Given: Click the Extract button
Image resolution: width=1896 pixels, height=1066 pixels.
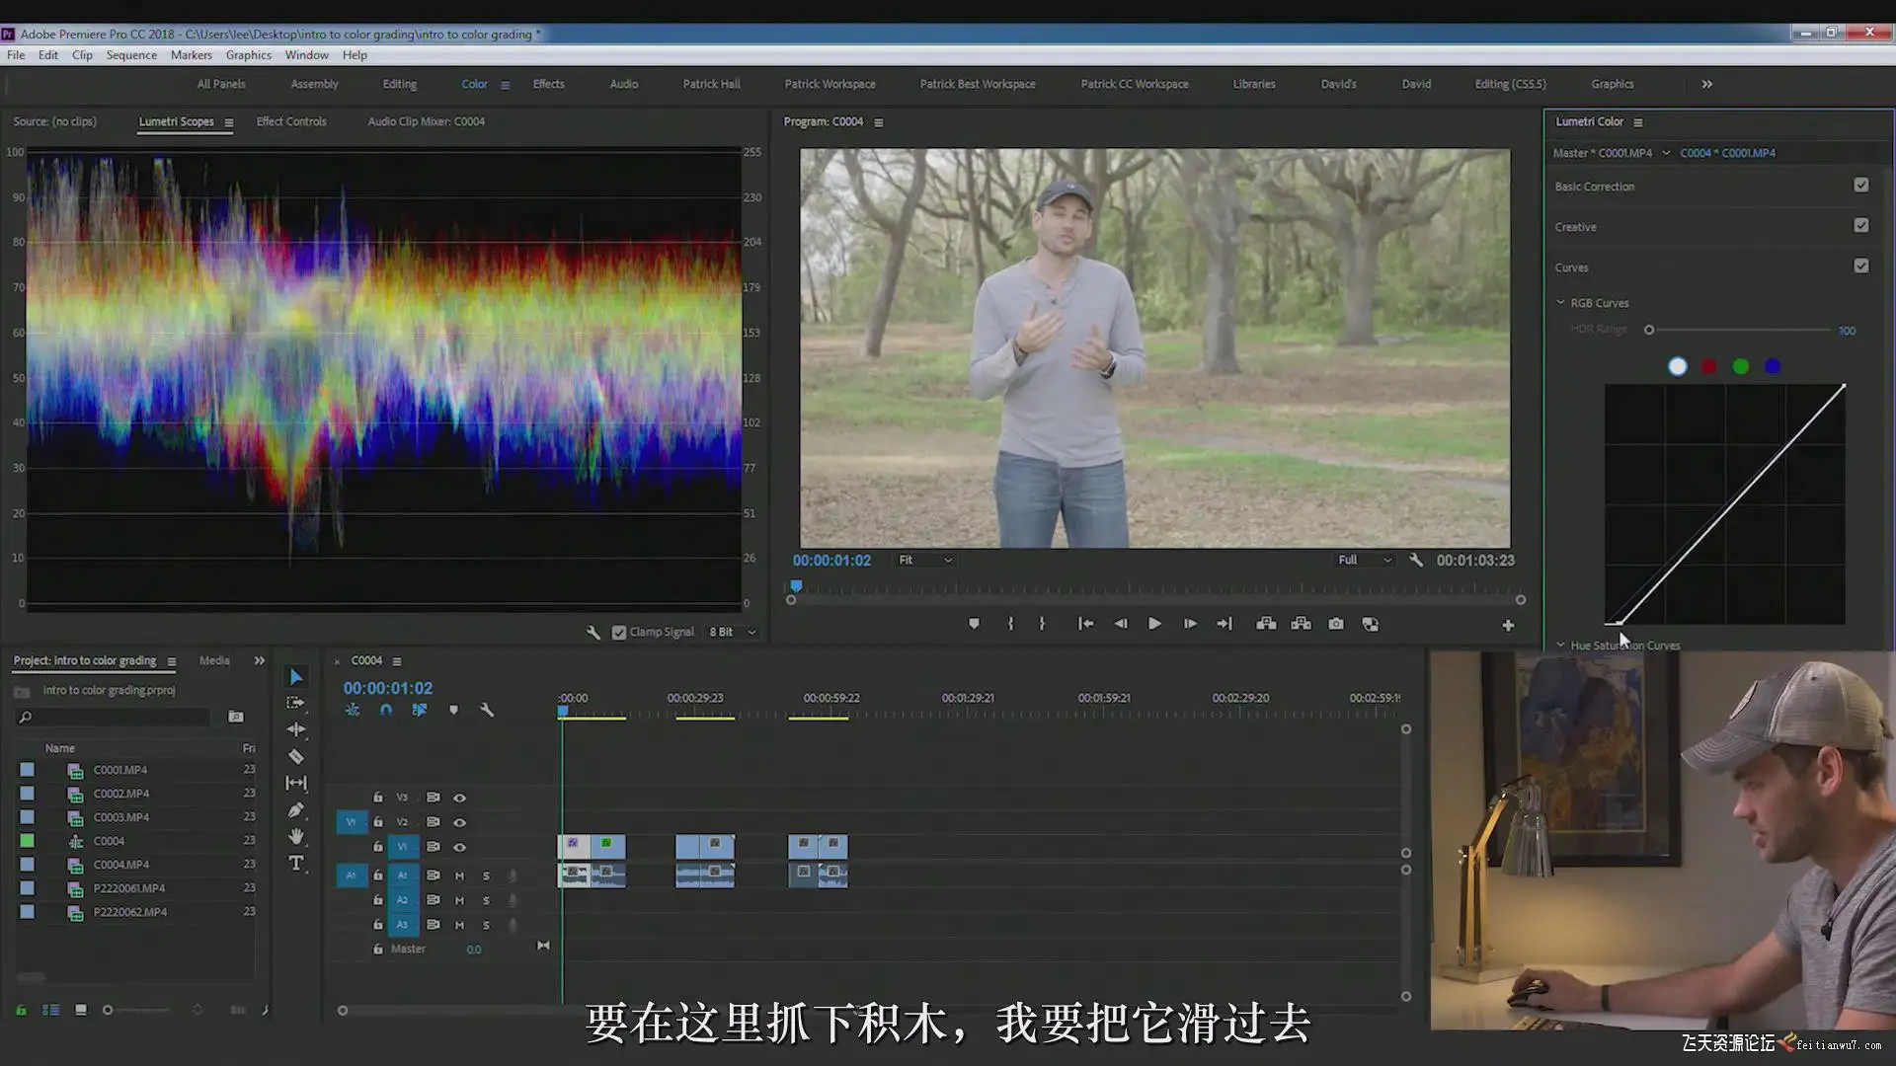Looking at the screenshot, I should coord(1302,624).
